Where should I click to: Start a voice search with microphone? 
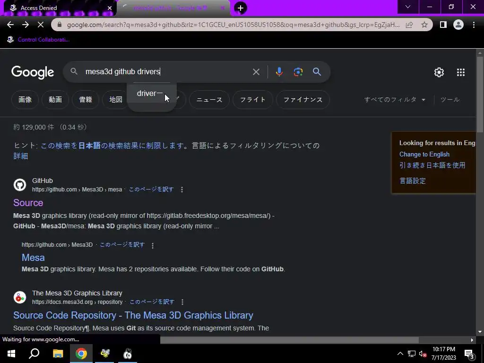[x=279, y=72]
